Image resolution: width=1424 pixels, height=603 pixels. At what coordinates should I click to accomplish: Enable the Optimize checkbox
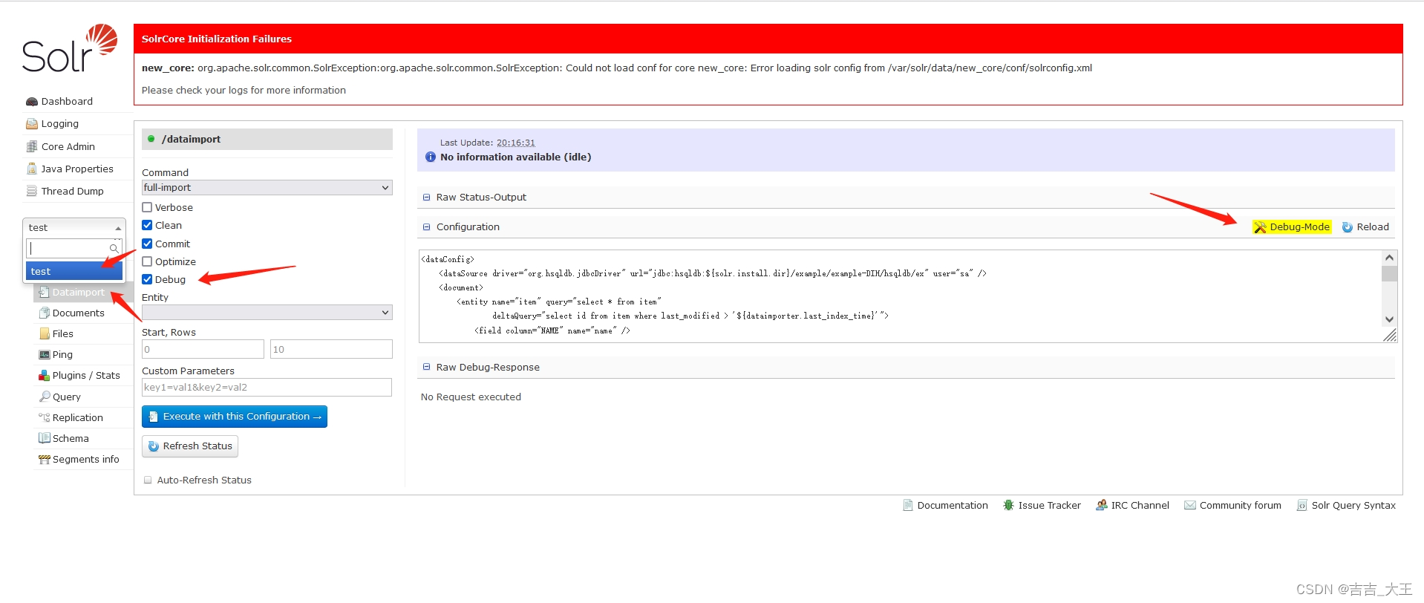pyautogui.click(x=147, y=261)
